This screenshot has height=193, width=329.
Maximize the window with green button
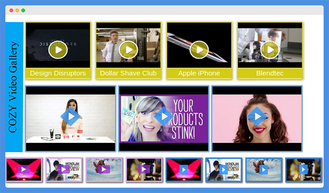click(23, 10)
